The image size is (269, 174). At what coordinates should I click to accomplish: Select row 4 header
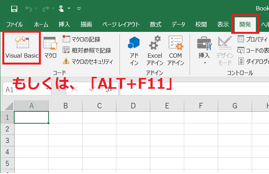click(x=7, y=152)
